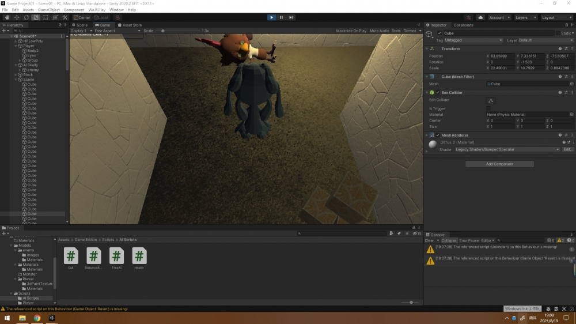Image resolution: width=576 pixels, height=324 pixels.
Task: Click the Favorites star icon in Project
Action: pyautogui.click(x=407, y=233)
